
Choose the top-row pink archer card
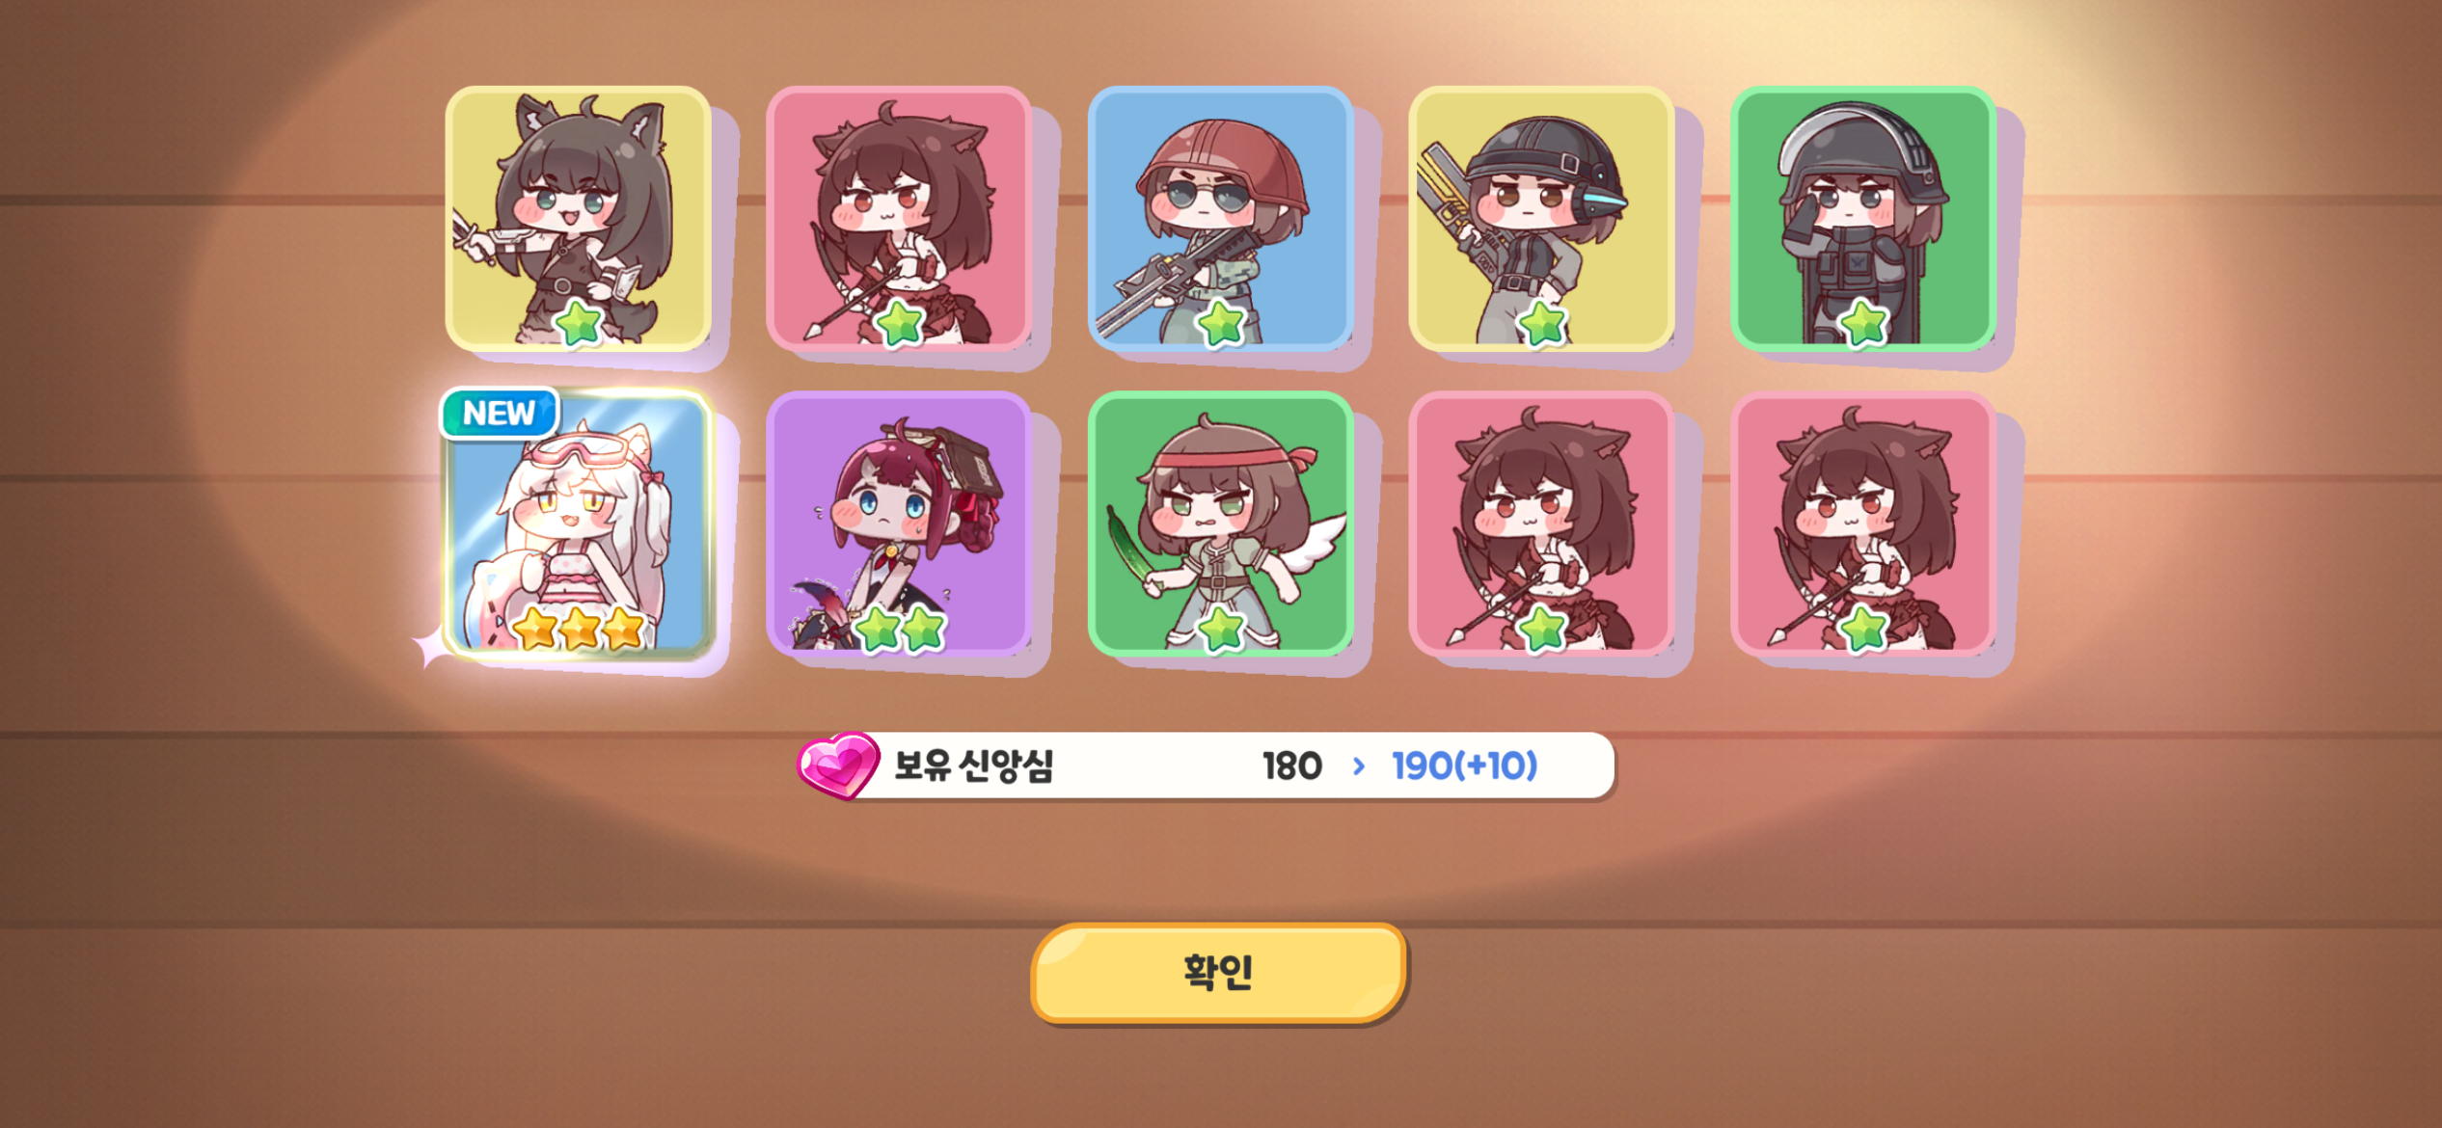pos(899,219)
